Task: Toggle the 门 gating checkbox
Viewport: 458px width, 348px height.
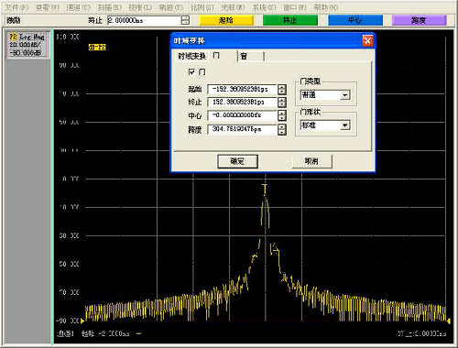Action: (x=191, y=72)
